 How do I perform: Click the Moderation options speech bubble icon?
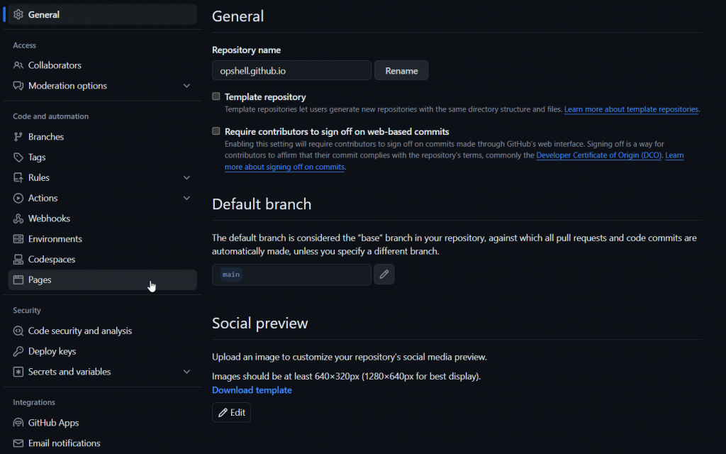click(x=18, y=86)
